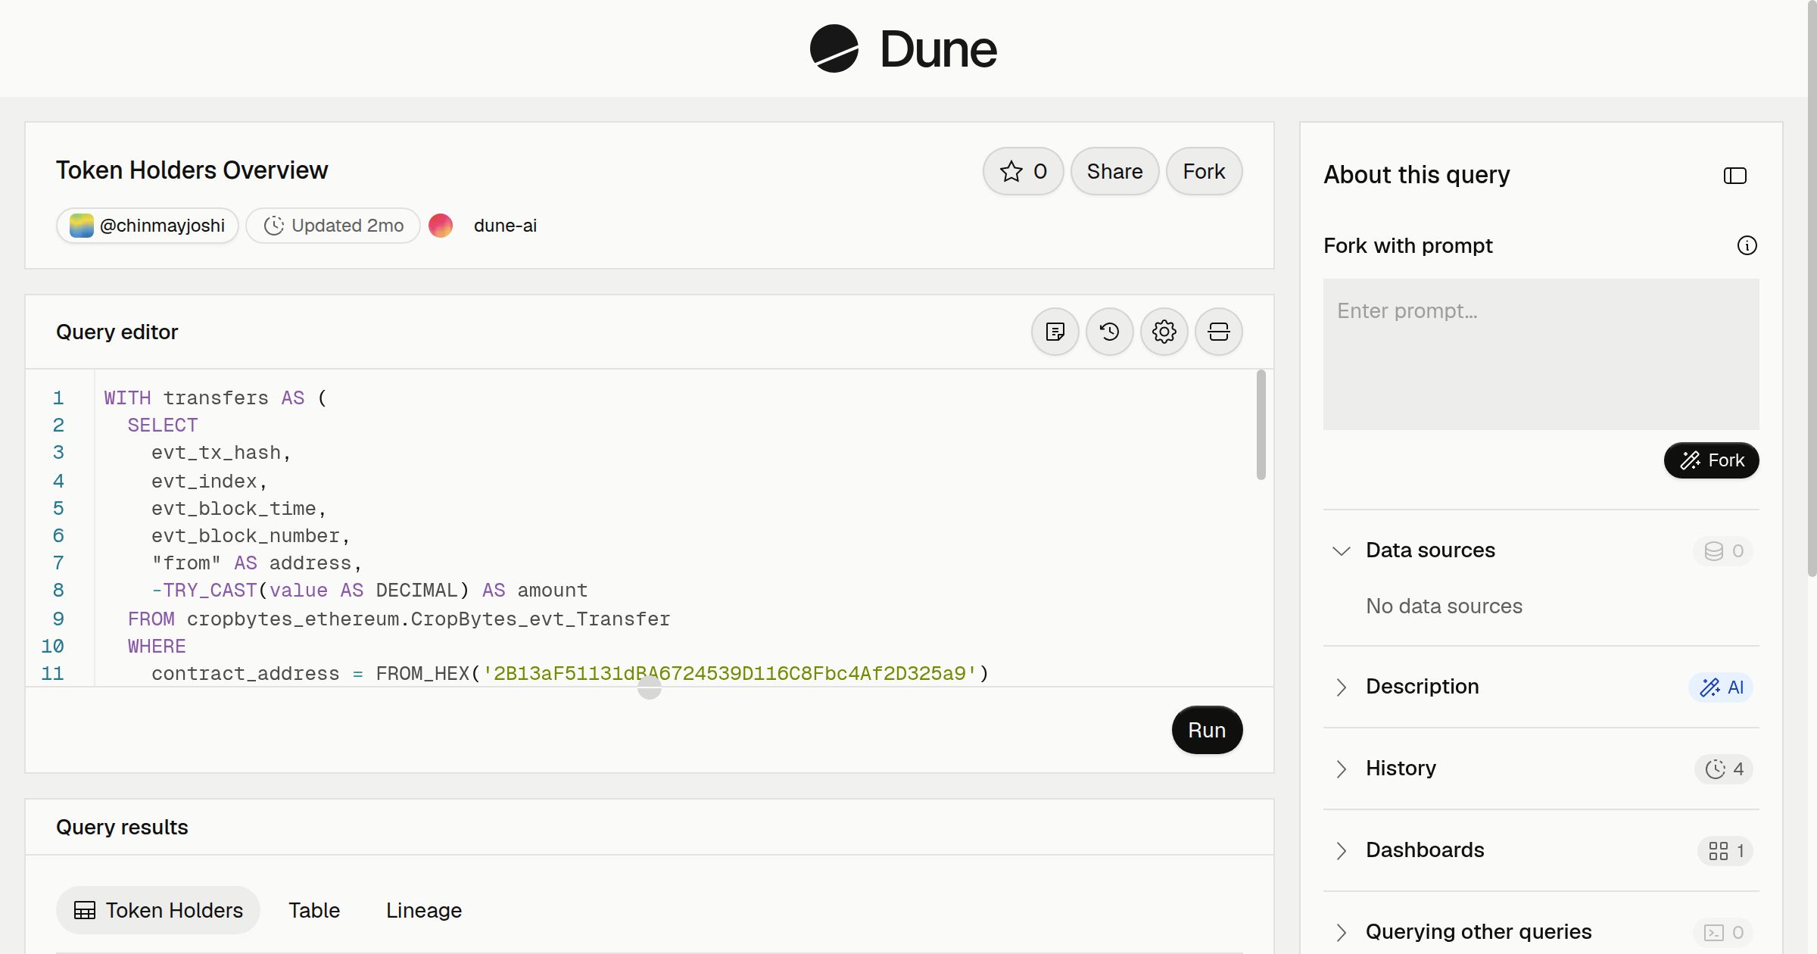This screenshot has width=1817, height=954.
Task: Switch to the Table tab
Action: tap(314, 910)
